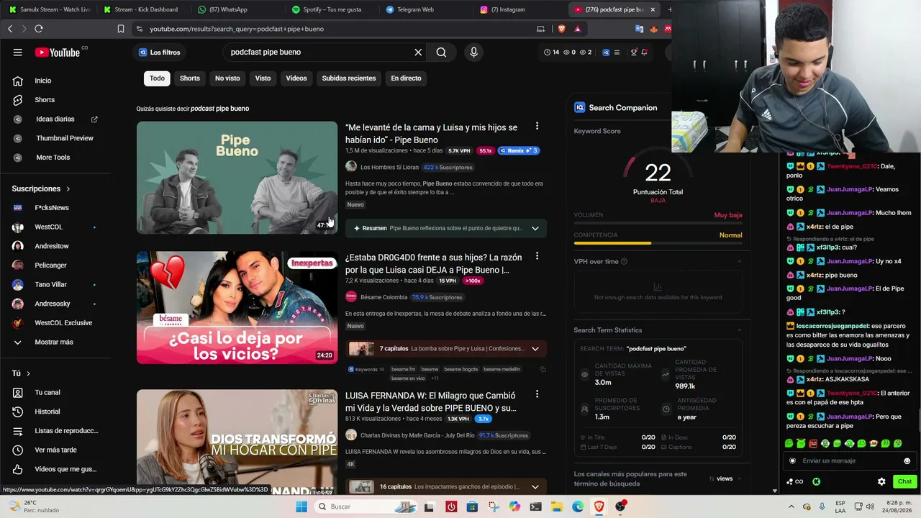
Task: Click the Kick K icon below chat
Action: coord(816,481)
